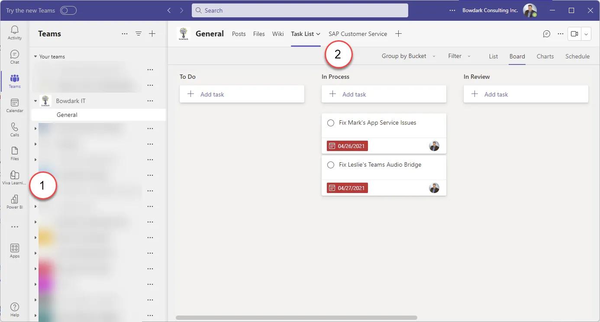This screenshot has width=600, height=322.
Task: Open the Wiki tab
Action: coord(278,34)
